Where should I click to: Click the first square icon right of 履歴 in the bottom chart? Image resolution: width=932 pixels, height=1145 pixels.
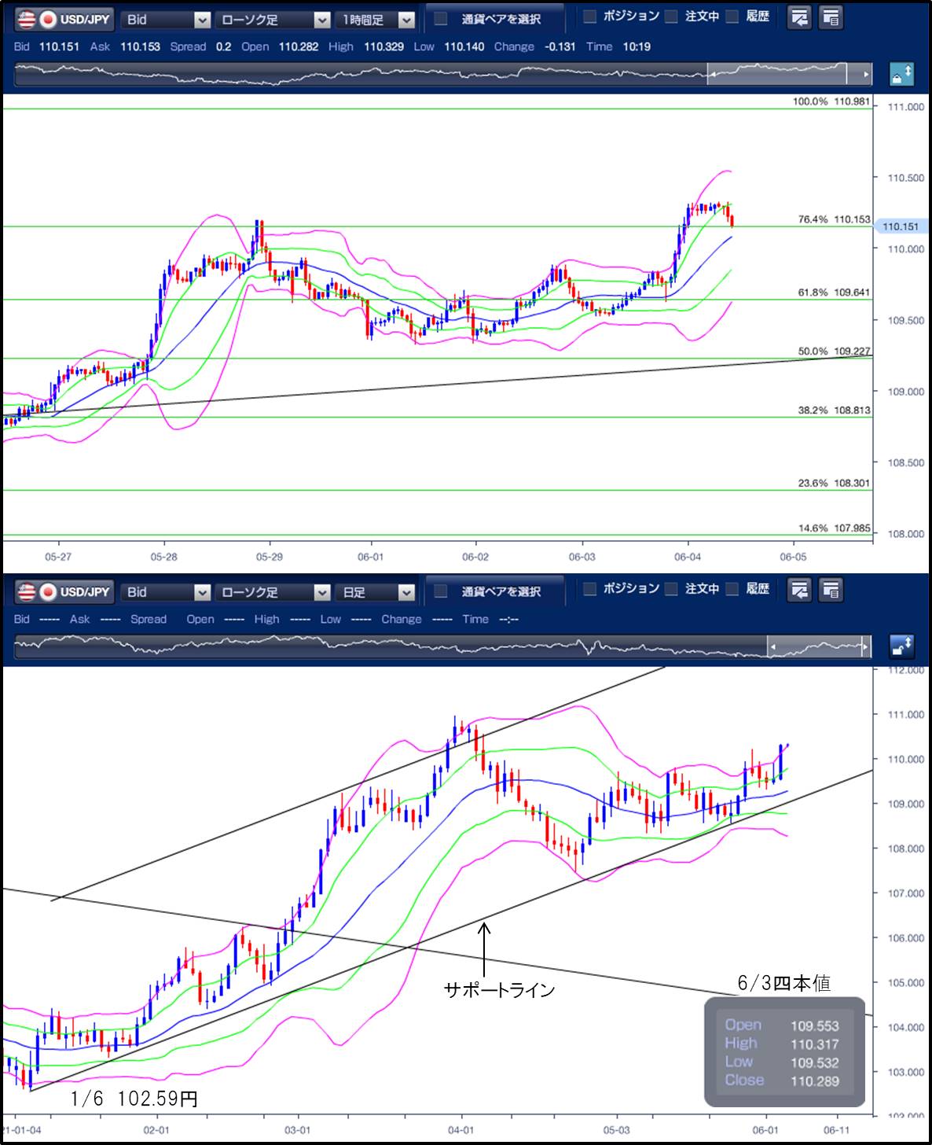[799, 590]
